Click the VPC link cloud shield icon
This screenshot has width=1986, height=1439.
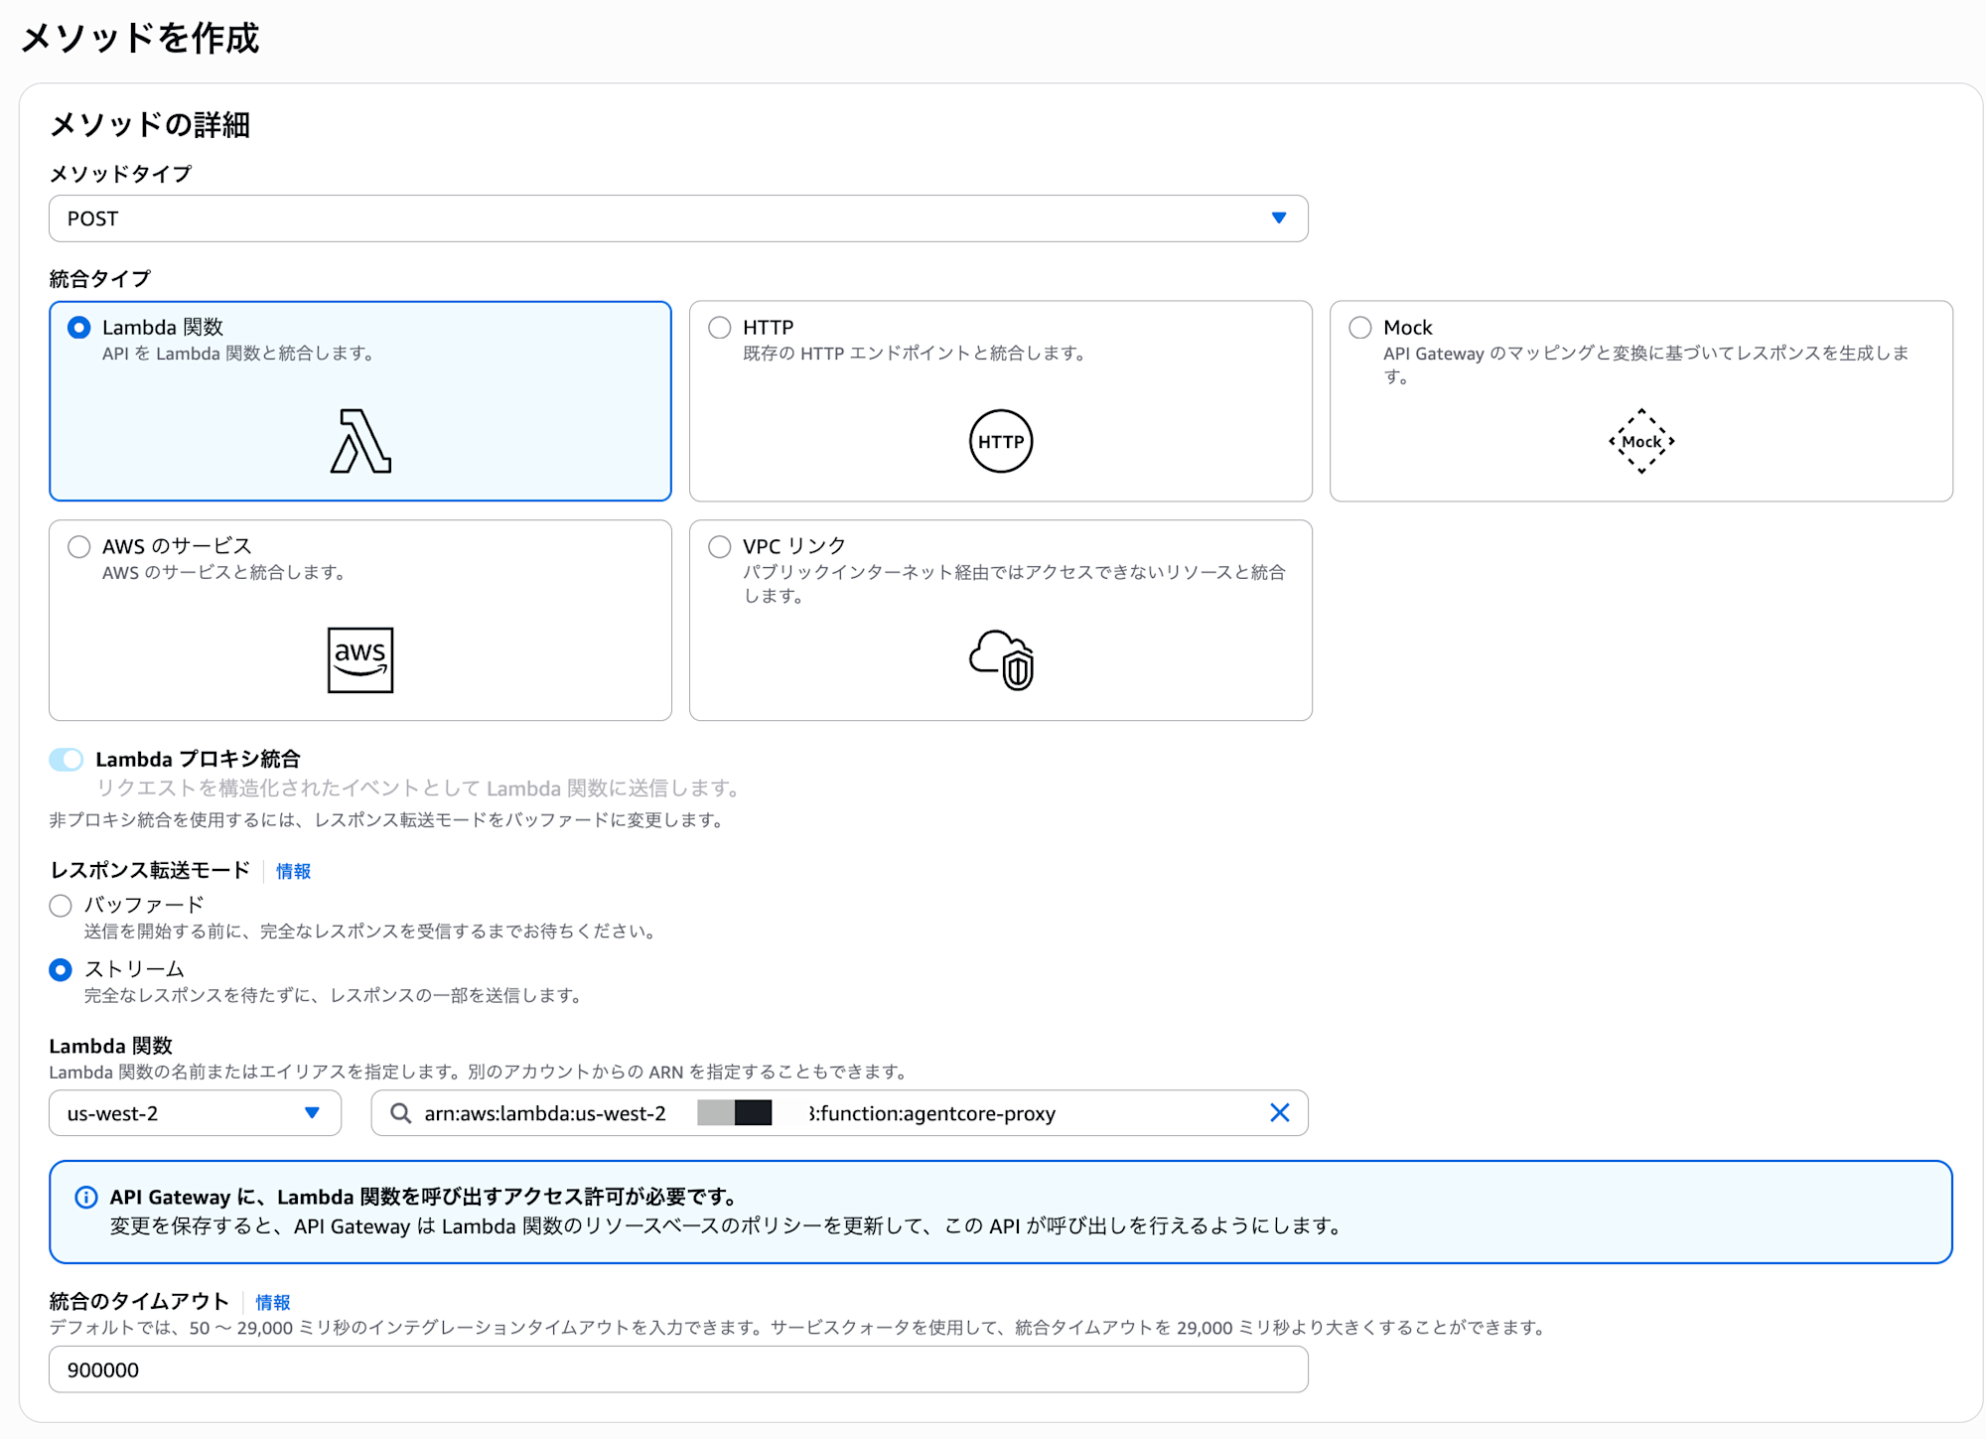click(x=1001, y=659)
